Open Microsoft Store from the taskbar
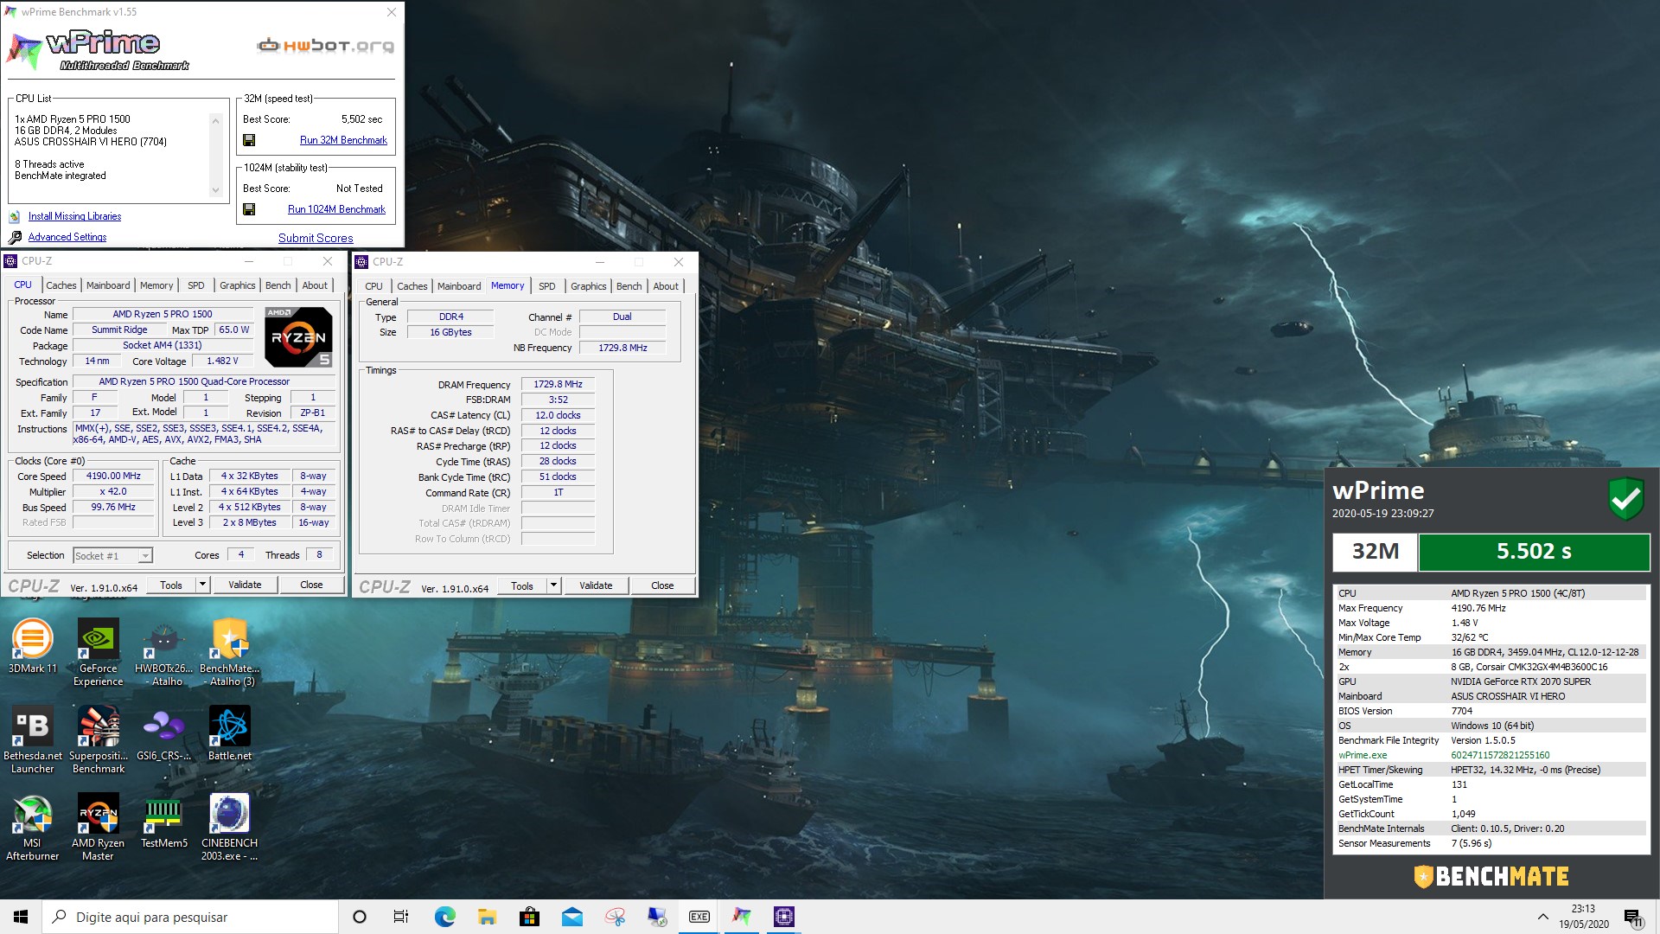The image size is (1660, 934). point(529,917)
